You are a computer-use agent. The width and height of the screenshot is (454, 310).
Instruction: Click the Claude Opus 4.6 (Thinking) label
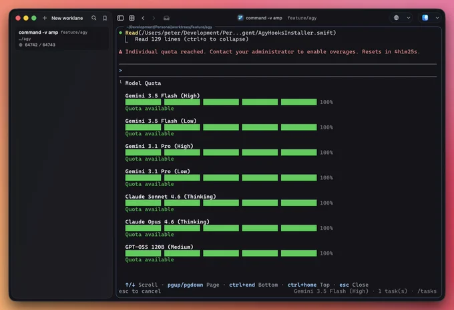[168, 221]
